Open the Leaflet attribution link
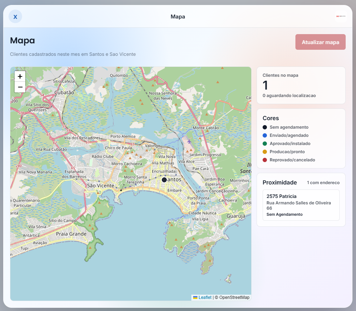The image size is (356, 311). click(205, 297)
